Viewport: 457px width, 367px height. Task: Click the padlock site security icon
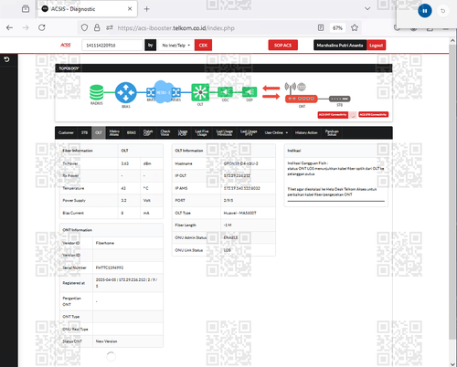pos(97,27)
